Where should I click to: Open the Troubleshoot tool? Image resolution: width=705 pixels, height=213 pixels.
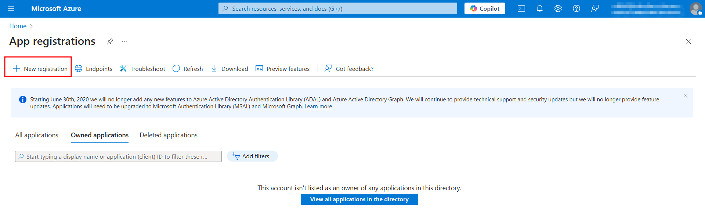pyautogui.click(x=142, y=69)
